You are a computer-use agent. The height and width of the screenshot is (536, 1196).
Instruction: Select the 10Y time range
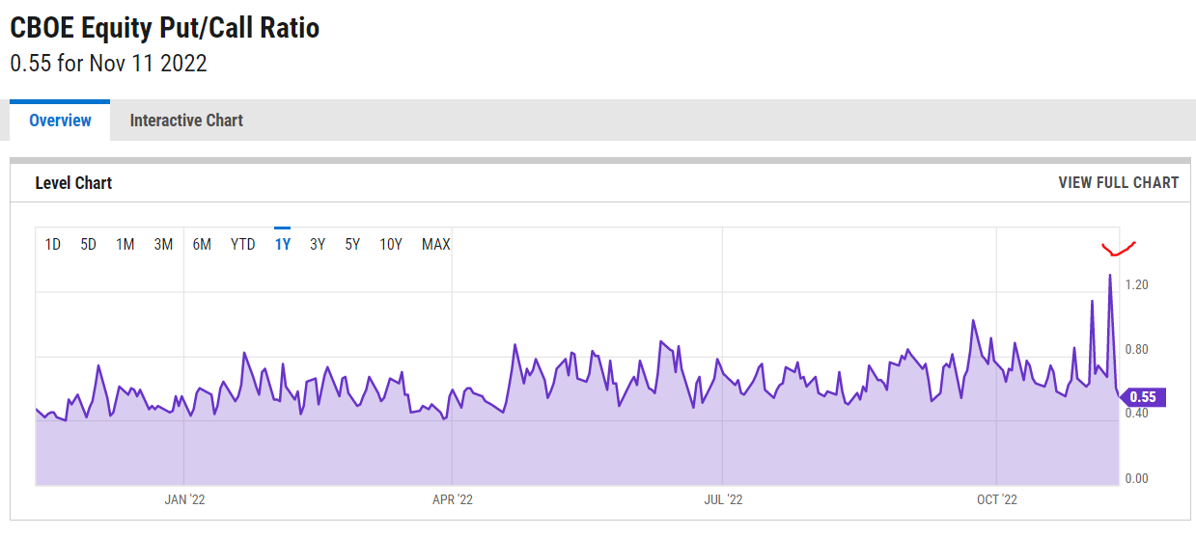[391, 244]
